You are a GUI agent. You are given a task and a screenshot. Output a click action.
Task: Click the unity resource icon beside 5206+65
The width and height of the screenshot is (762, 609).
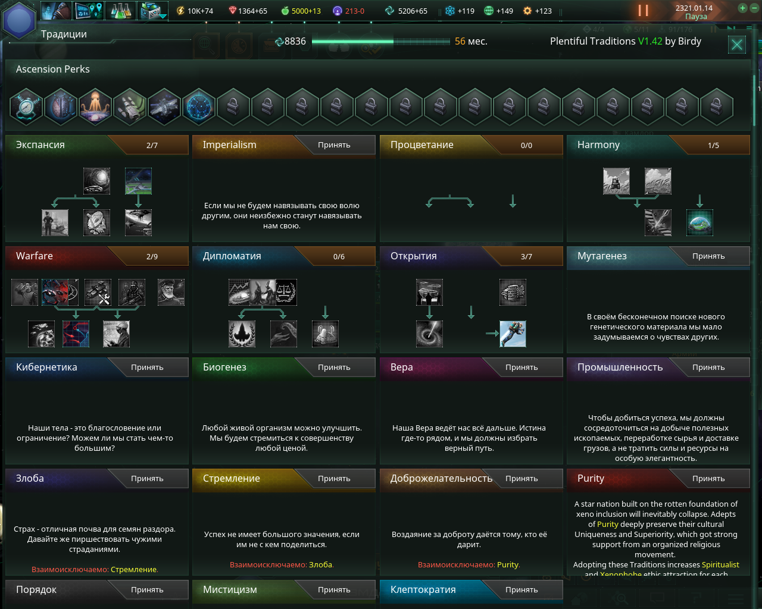[x=390, y=11]
